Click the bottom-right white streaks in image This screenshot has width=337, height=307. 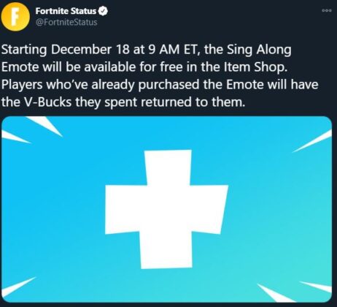tap(295, 291)
